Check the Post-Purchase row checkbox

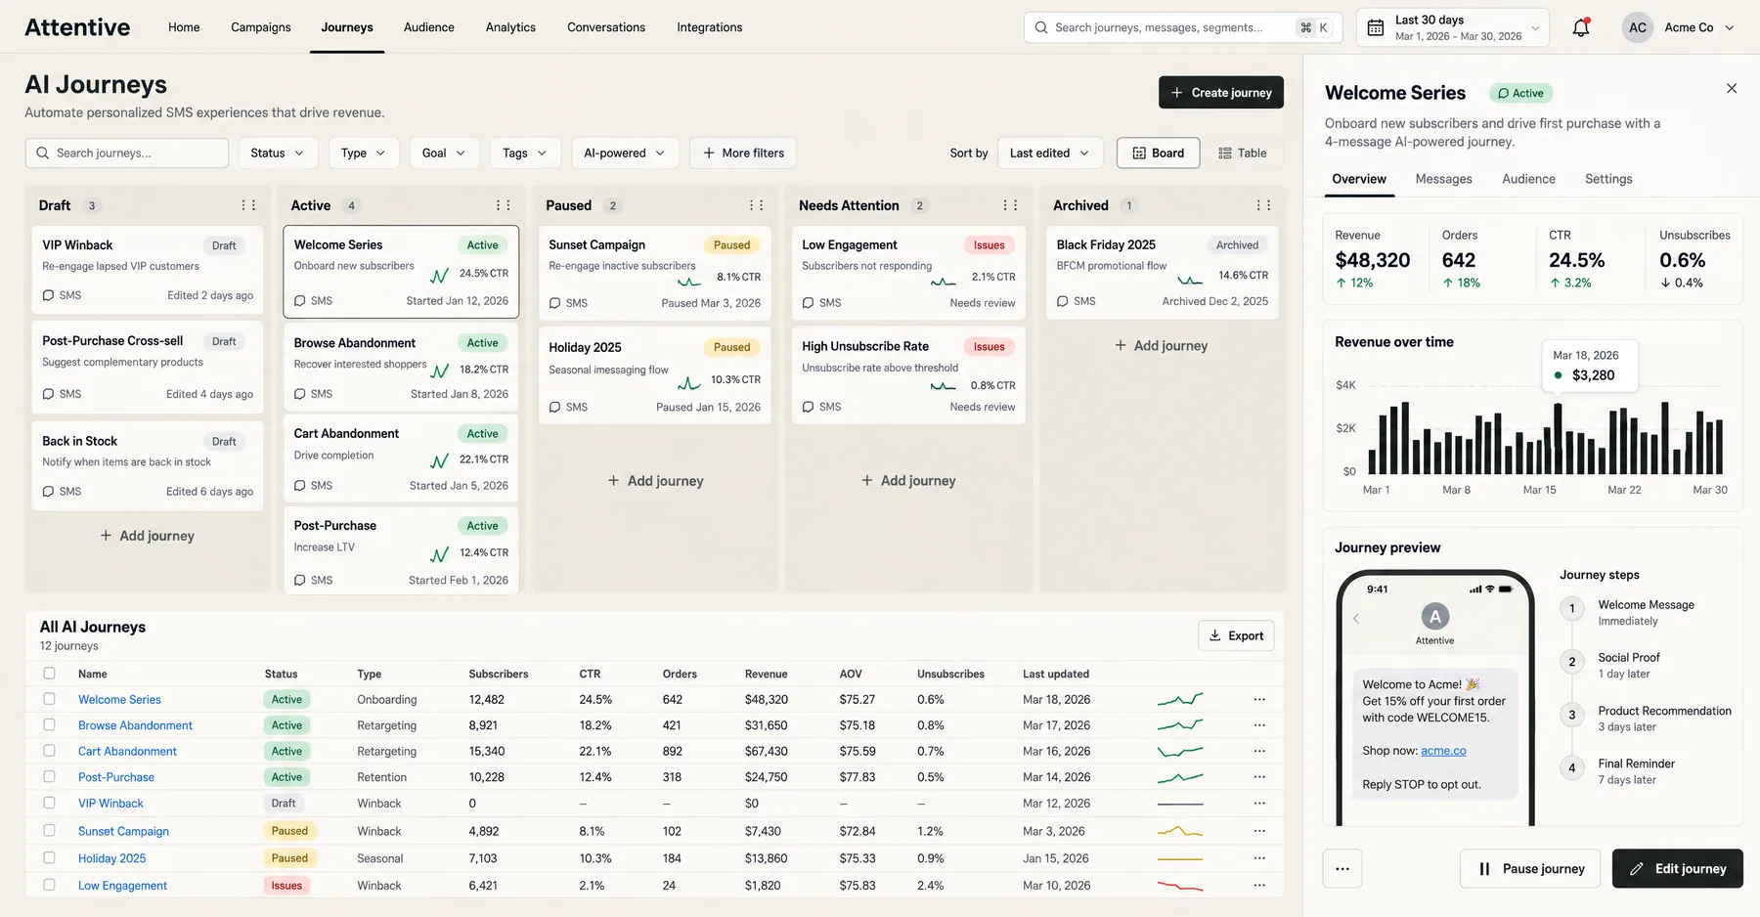click(x=49, y=776)
